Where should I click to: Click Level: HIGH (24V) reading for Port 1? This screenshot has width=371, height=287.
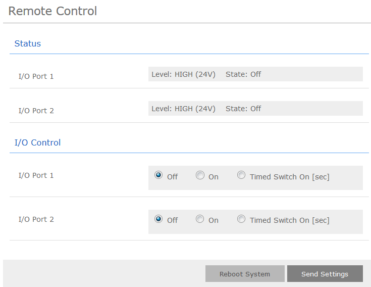tap(183, 74)
